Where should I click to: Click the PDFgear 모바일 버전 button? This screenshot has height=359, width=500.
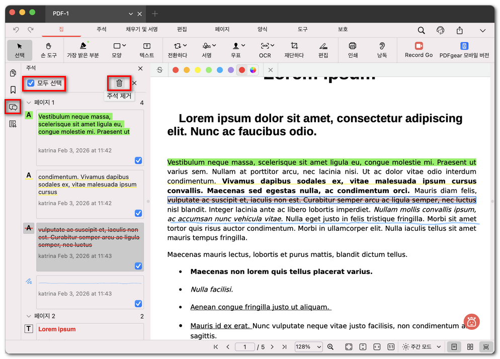(x=464, y=49)
